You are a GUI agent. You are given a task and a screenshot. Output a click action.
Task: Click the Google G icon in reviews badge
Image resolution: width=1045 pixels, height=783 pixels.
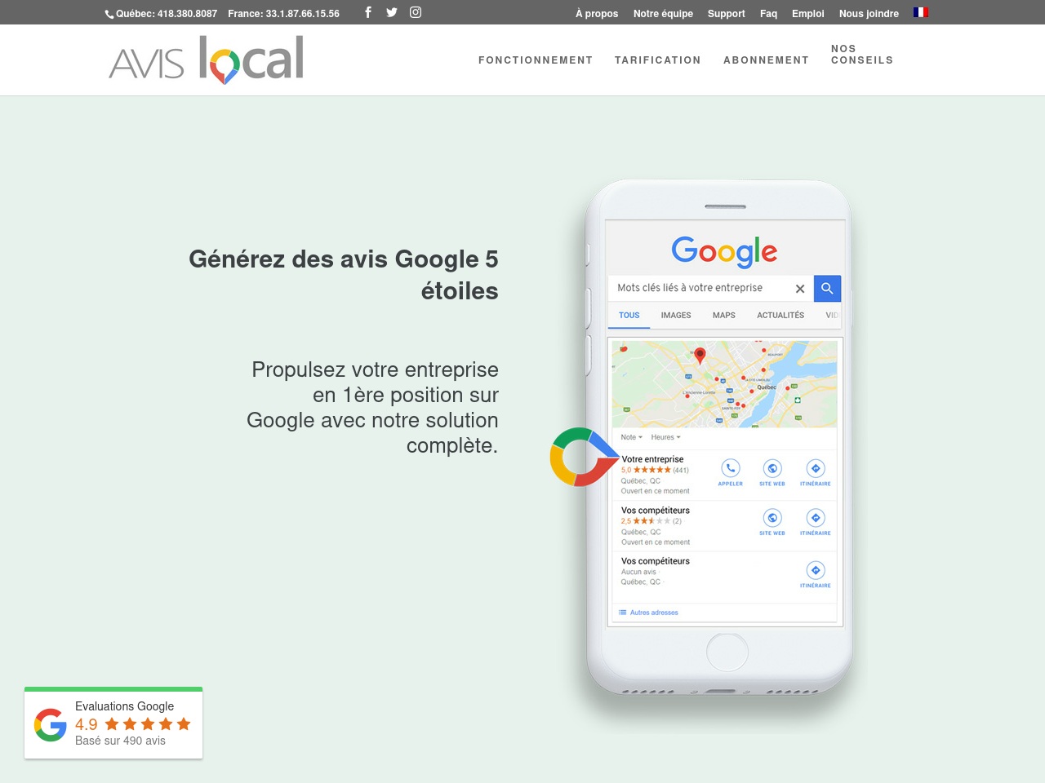click(51, 724)
